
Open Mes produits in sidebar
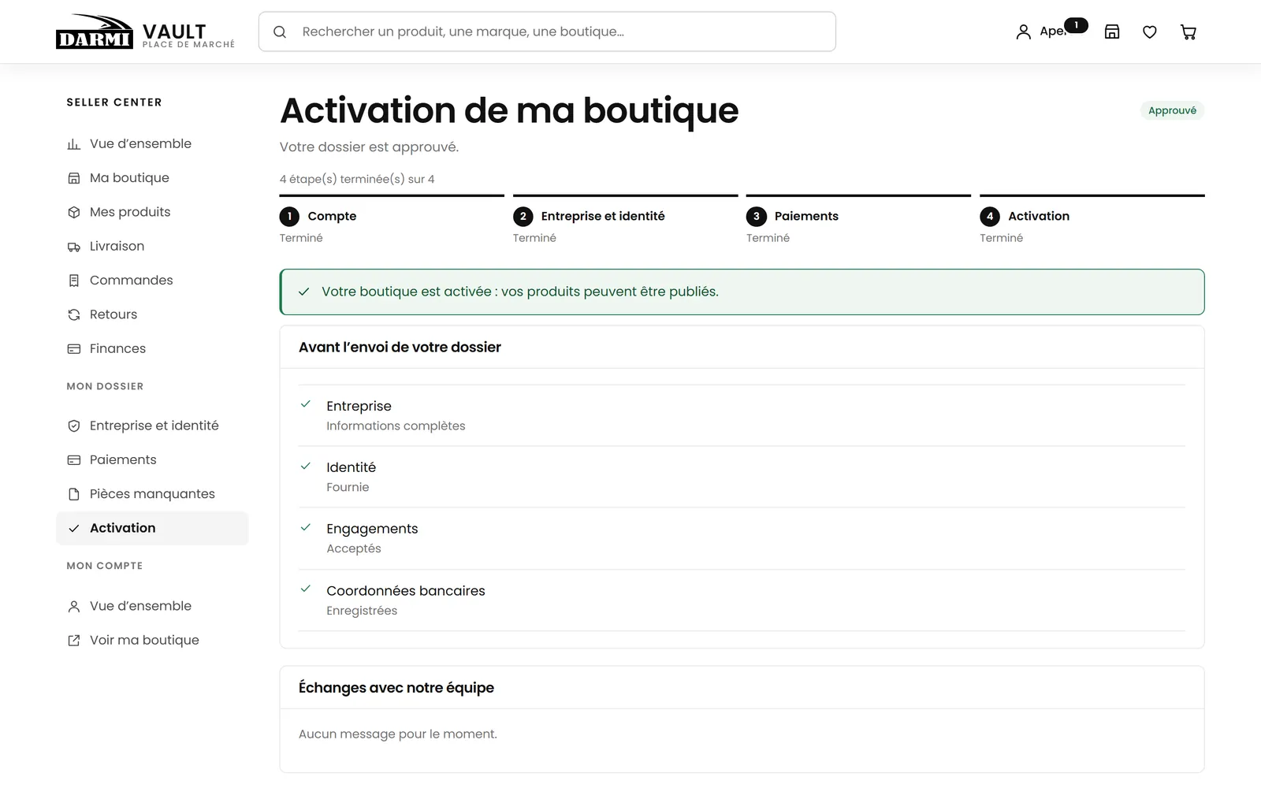click(152, 212)
